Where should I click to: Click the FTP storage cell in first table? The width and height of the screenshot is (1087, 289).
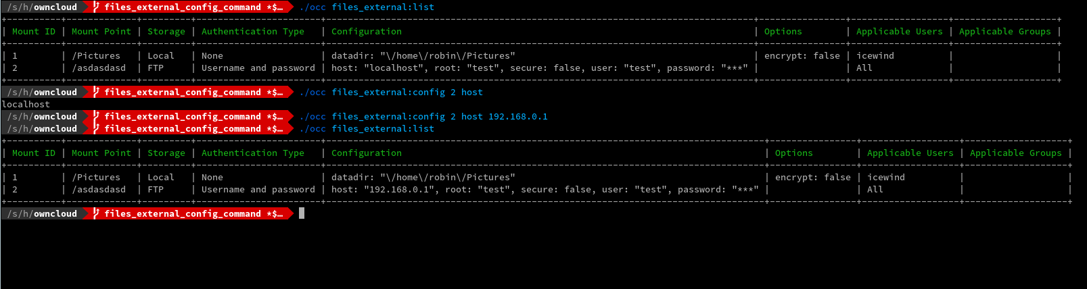[156, 68]
